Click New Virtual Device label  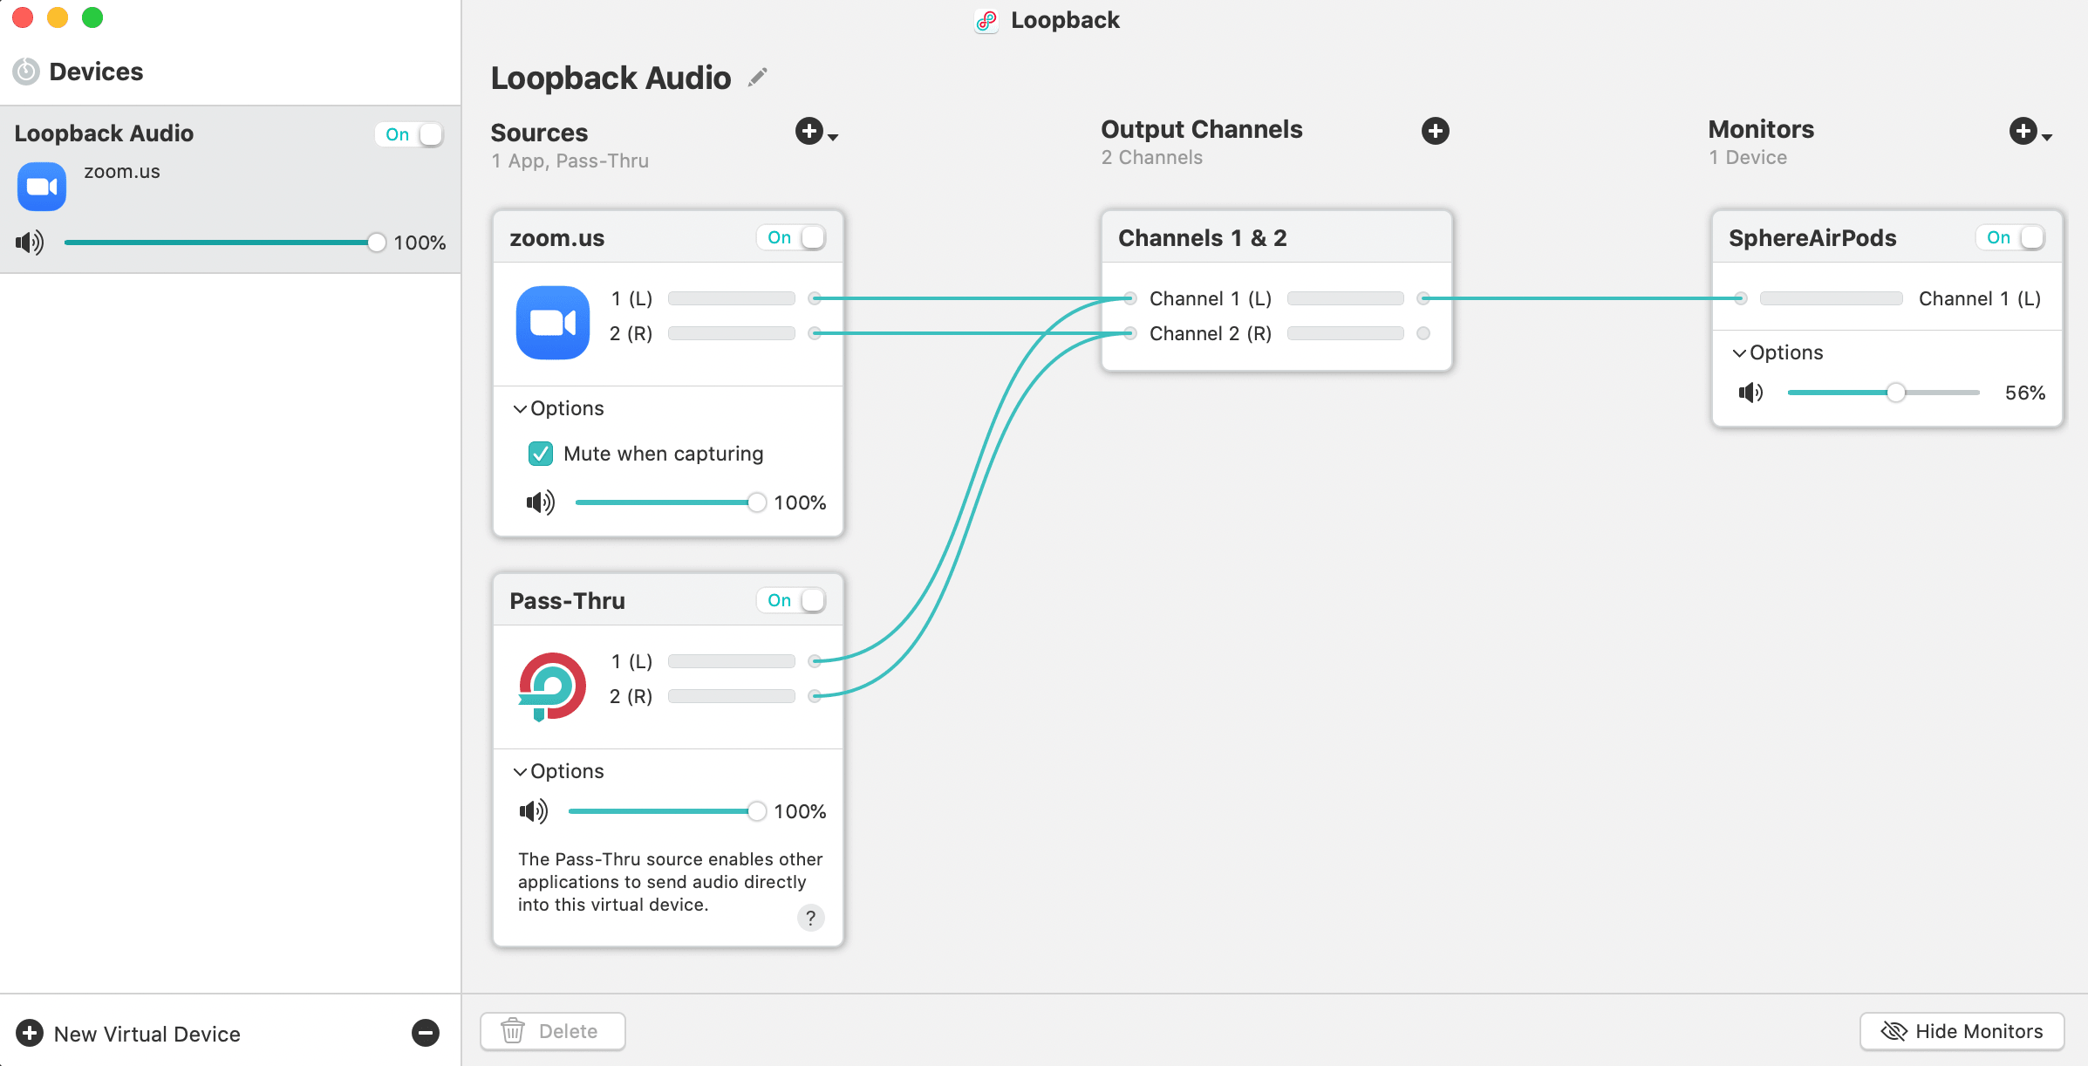(x=147, y=1034)
